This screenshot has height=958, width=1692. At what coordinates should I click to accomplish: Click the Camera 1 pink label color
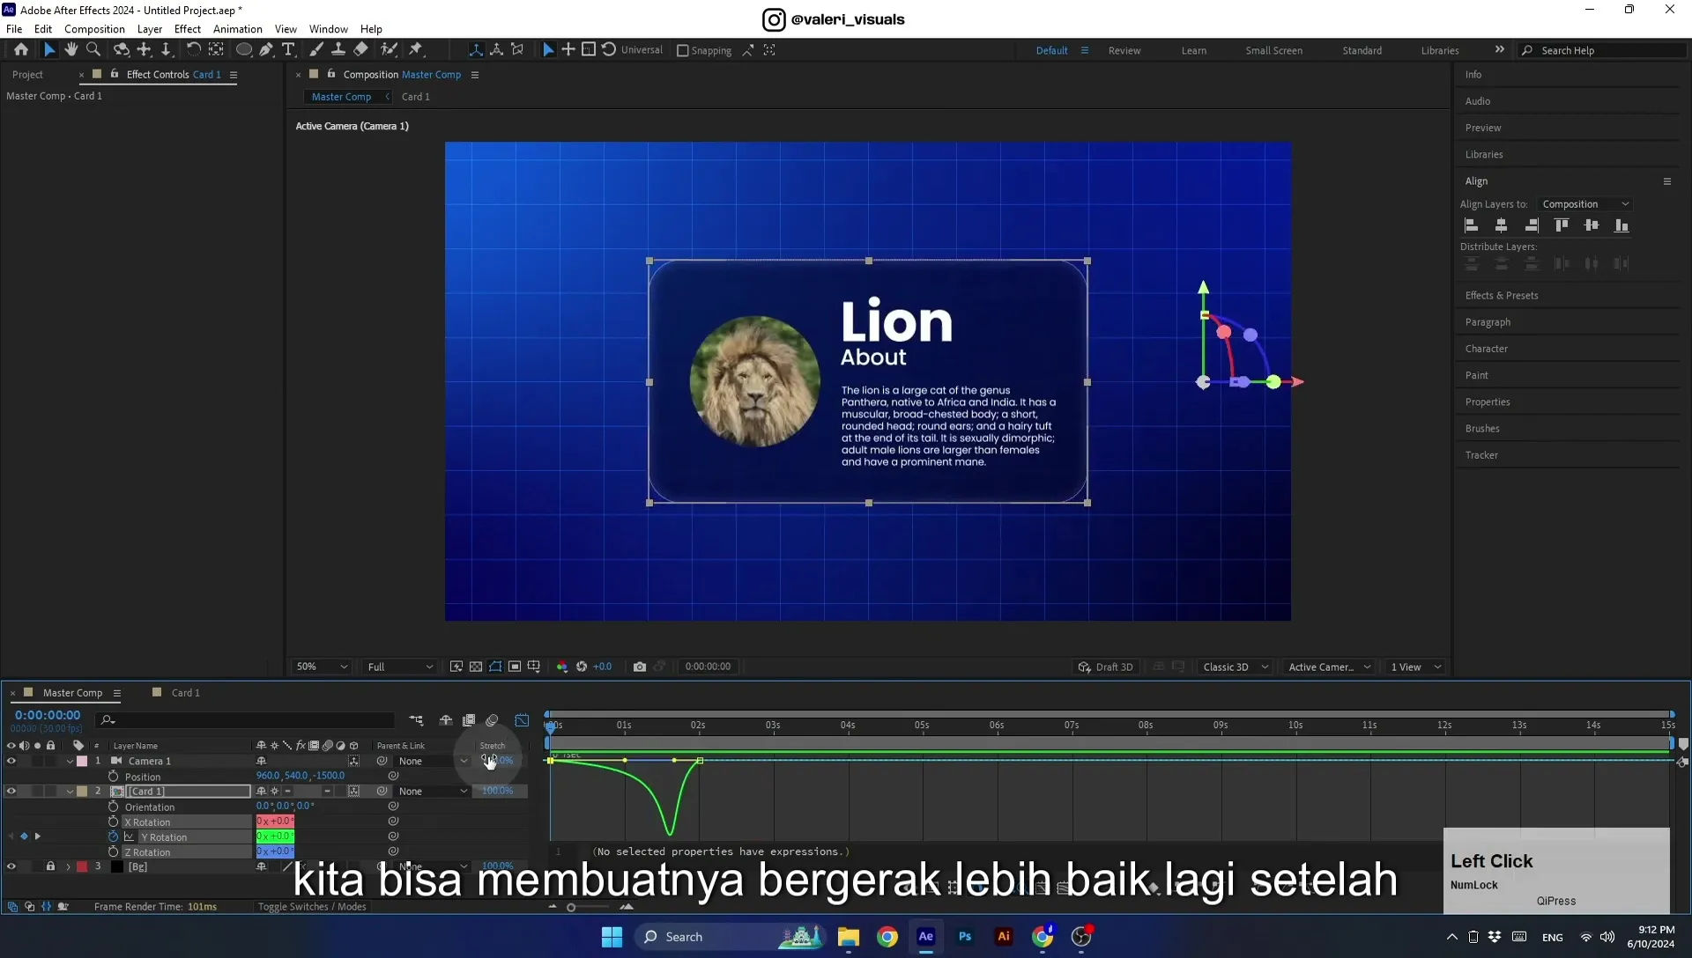[x=82, y=761]
